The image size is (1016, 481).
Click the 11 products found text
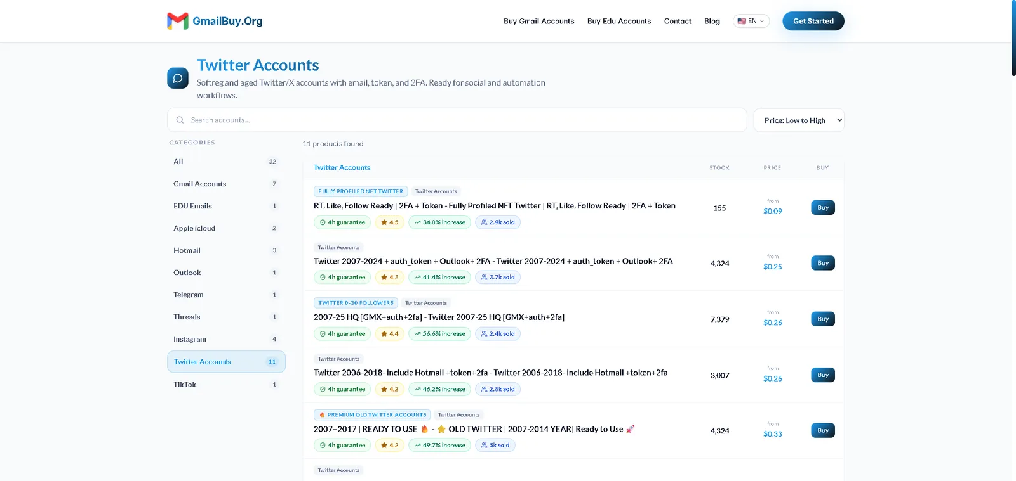(x=333, y=144)
